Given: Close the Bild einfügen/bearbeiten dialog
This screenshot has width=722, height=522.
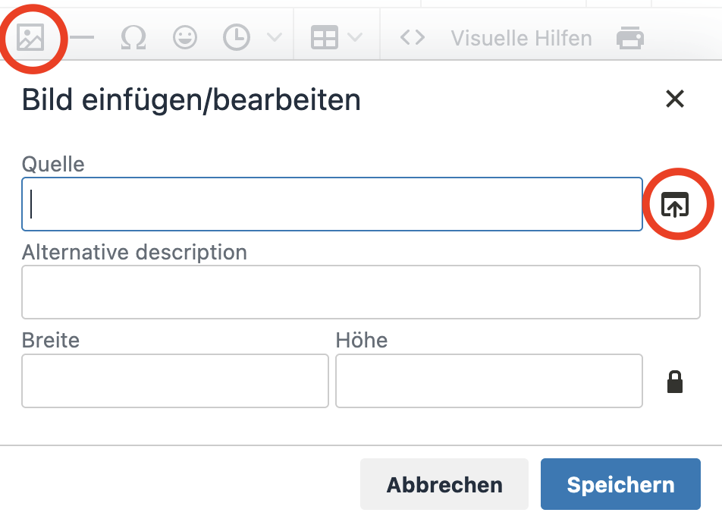Looking at the screenshot, I should pos(674,99).
